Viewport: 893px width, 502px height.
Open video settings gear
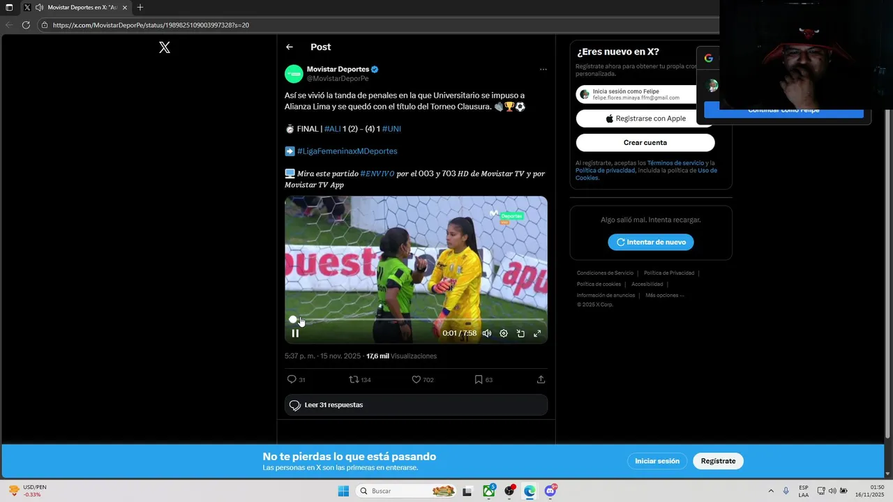coord(504,333)
